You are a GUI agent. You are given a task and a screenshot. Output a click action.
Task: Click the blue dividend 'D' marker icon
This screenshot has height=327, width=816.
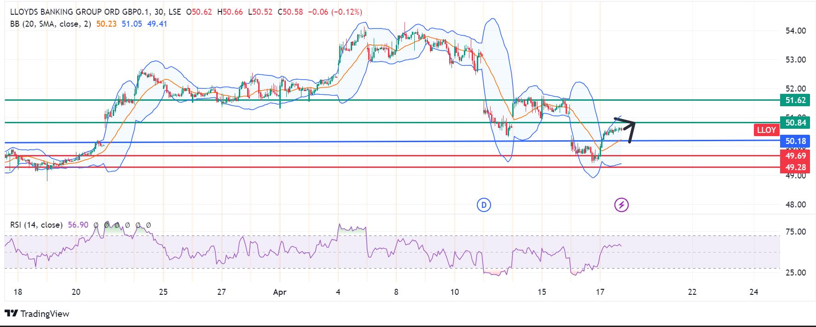[484, 205]
